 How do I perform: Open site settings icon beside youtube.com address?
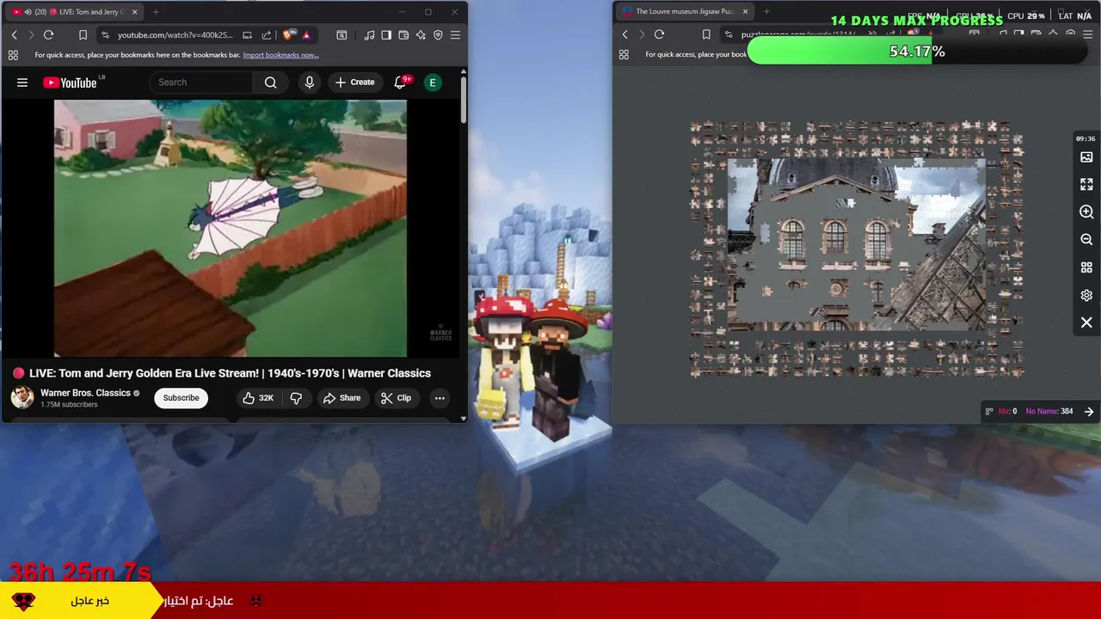tap(105, 35)
